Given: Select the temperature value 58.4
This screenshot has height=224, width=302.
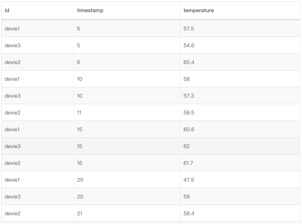Looking at the screenshot, I should tap(189, 213).
